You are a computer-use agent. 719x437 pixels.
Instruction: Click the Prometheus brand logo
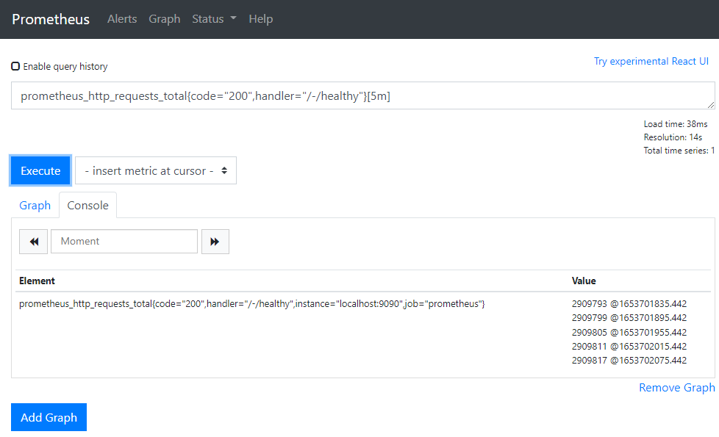click(x=51, y=19)
